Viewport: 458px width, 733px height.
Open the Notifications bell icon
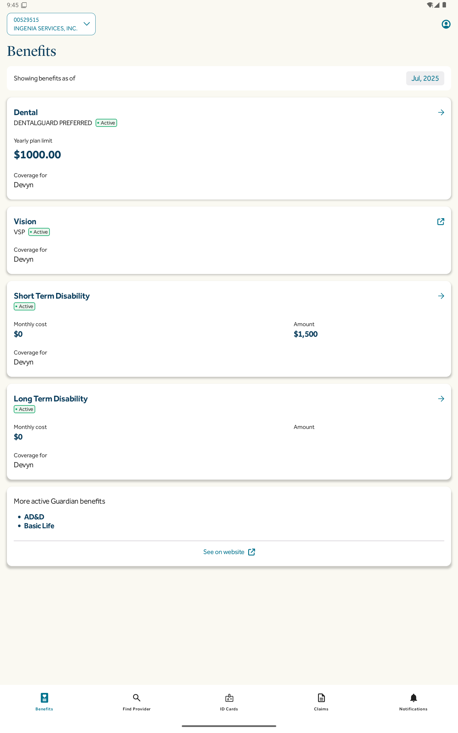click(413, 698)
